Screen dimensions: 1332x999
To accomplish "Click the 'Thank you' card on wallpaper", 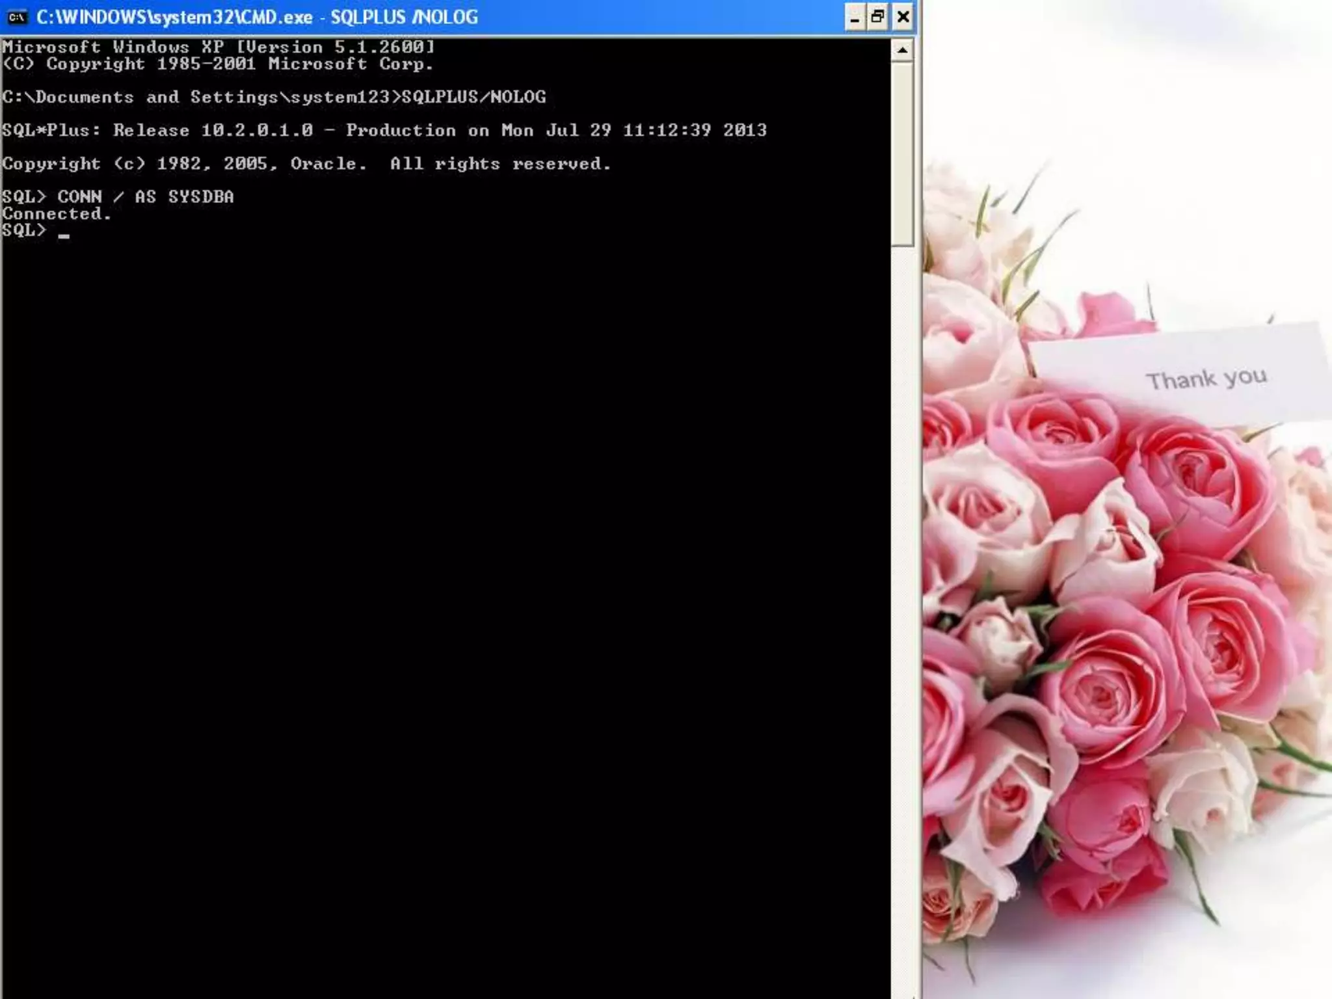I will (1205, 379).
